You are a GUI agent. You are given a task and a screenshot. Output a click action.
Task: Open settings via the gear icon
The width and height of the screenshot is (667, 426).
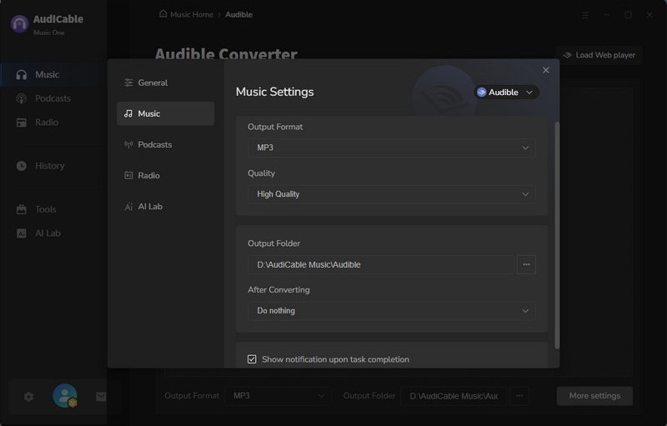pos(28,397)
